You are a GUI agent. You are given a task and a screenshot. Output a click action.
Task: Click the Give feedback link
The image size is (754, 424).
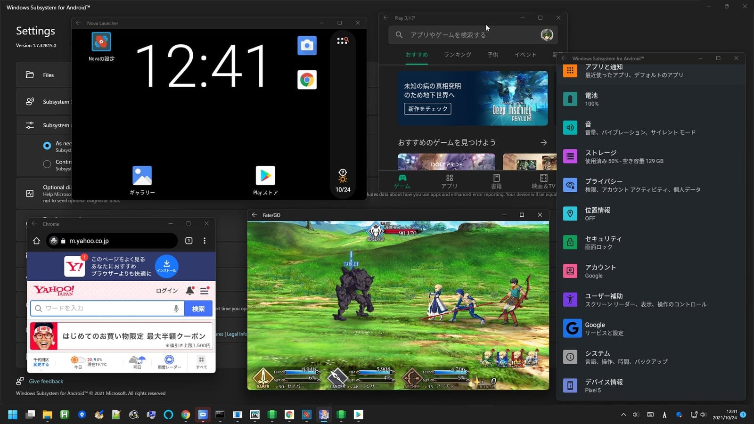tap(46, 381)
